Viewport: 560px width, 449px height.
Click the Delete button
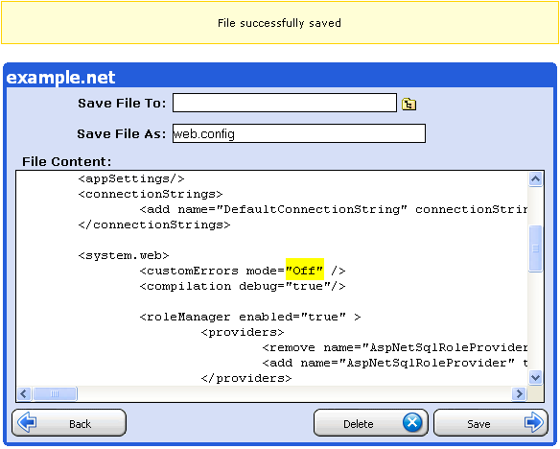371,423
